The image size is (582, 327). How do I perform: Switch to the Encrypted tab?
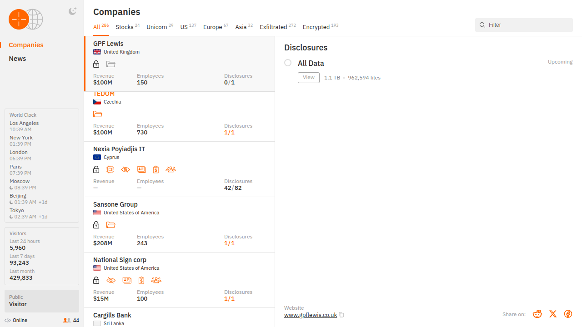[321, 27]
